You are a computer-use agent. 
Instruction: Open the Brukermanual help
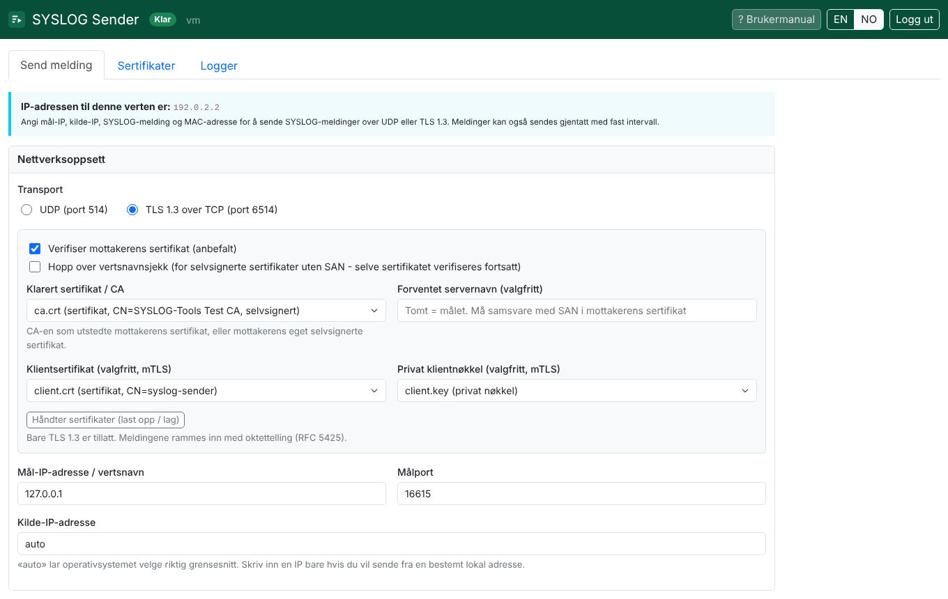(777, 20)
